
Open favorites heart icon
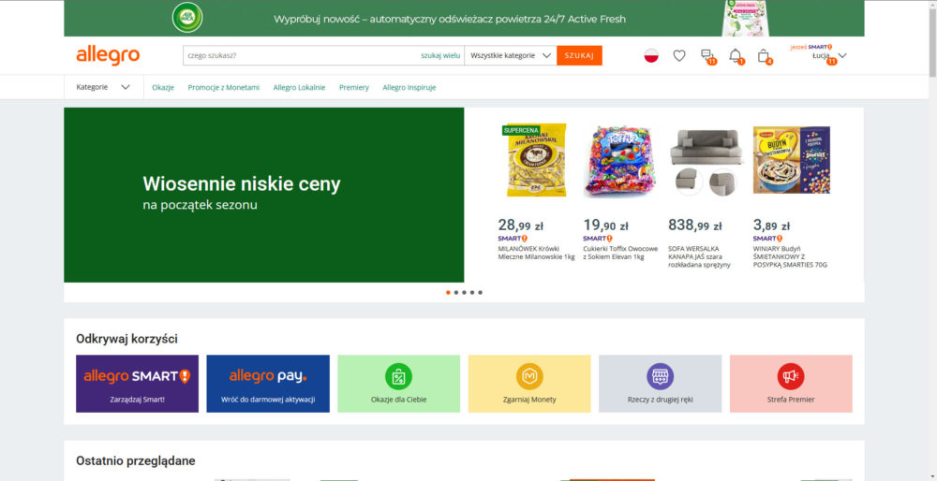[679, 55]
